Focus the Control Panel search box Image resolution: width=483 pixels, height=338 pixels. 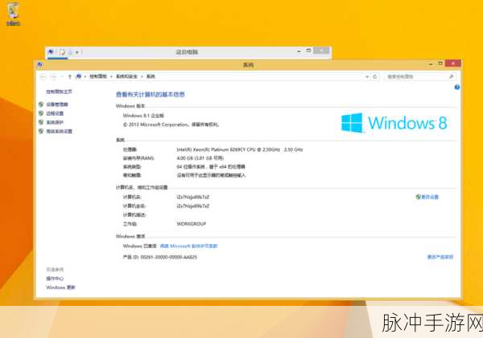(420, 76)
